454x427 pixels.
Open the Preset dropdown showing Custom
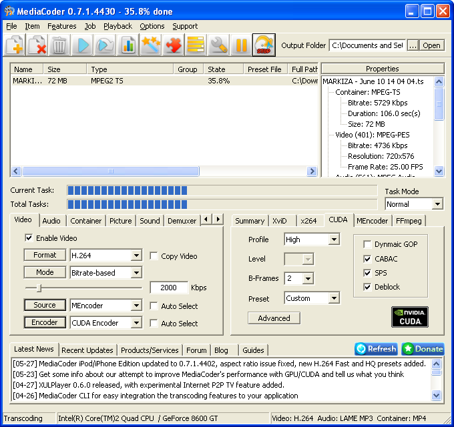pos(312,298)
